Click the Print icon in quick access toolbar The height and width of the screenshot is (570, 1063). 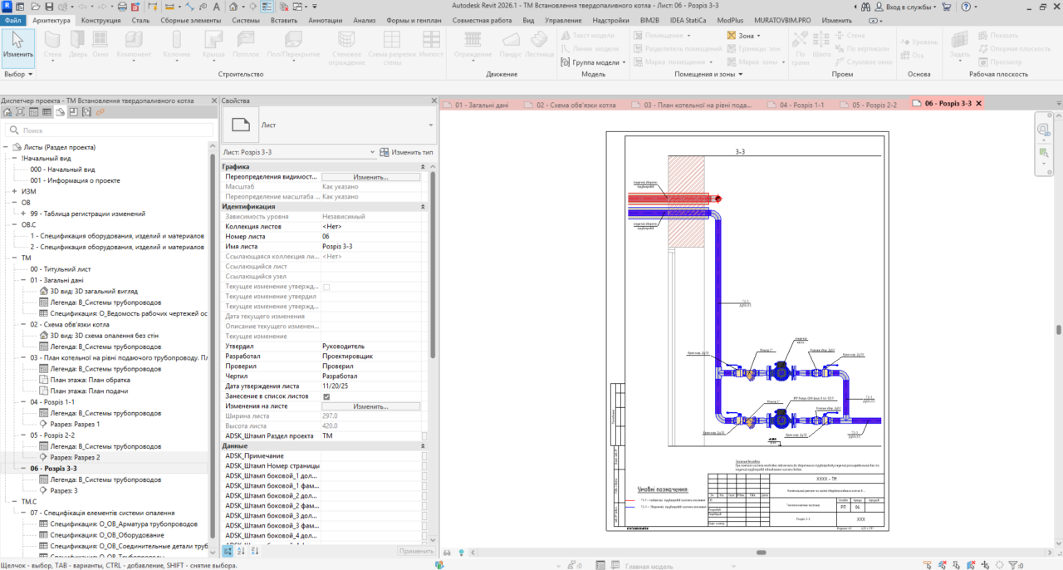pos(122,7)
